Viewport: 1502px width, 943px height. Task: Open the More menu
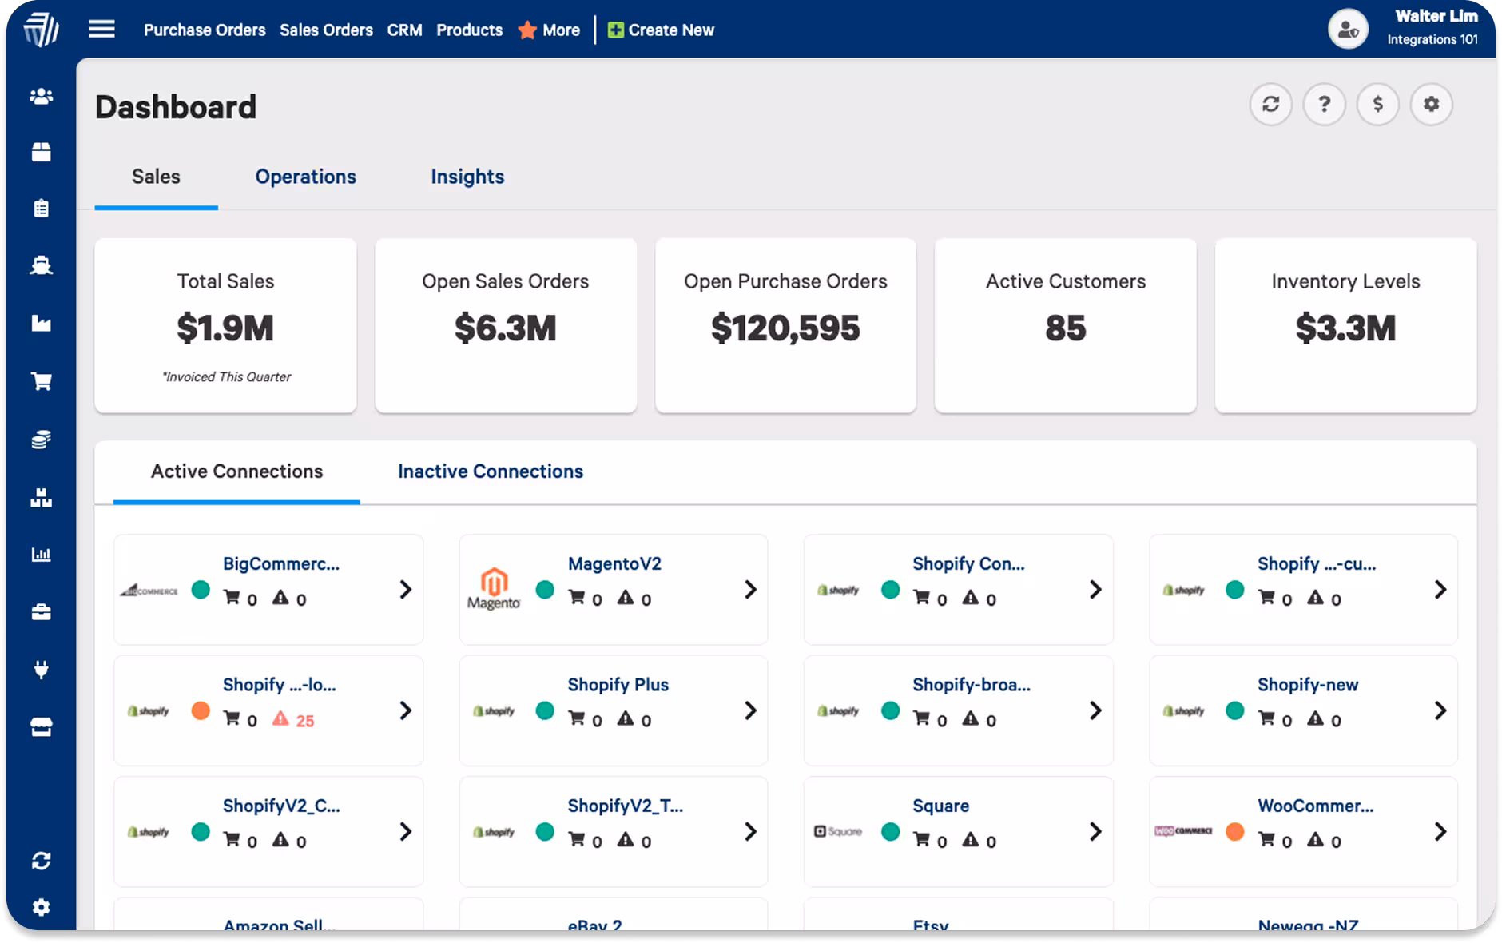[561, 30]
